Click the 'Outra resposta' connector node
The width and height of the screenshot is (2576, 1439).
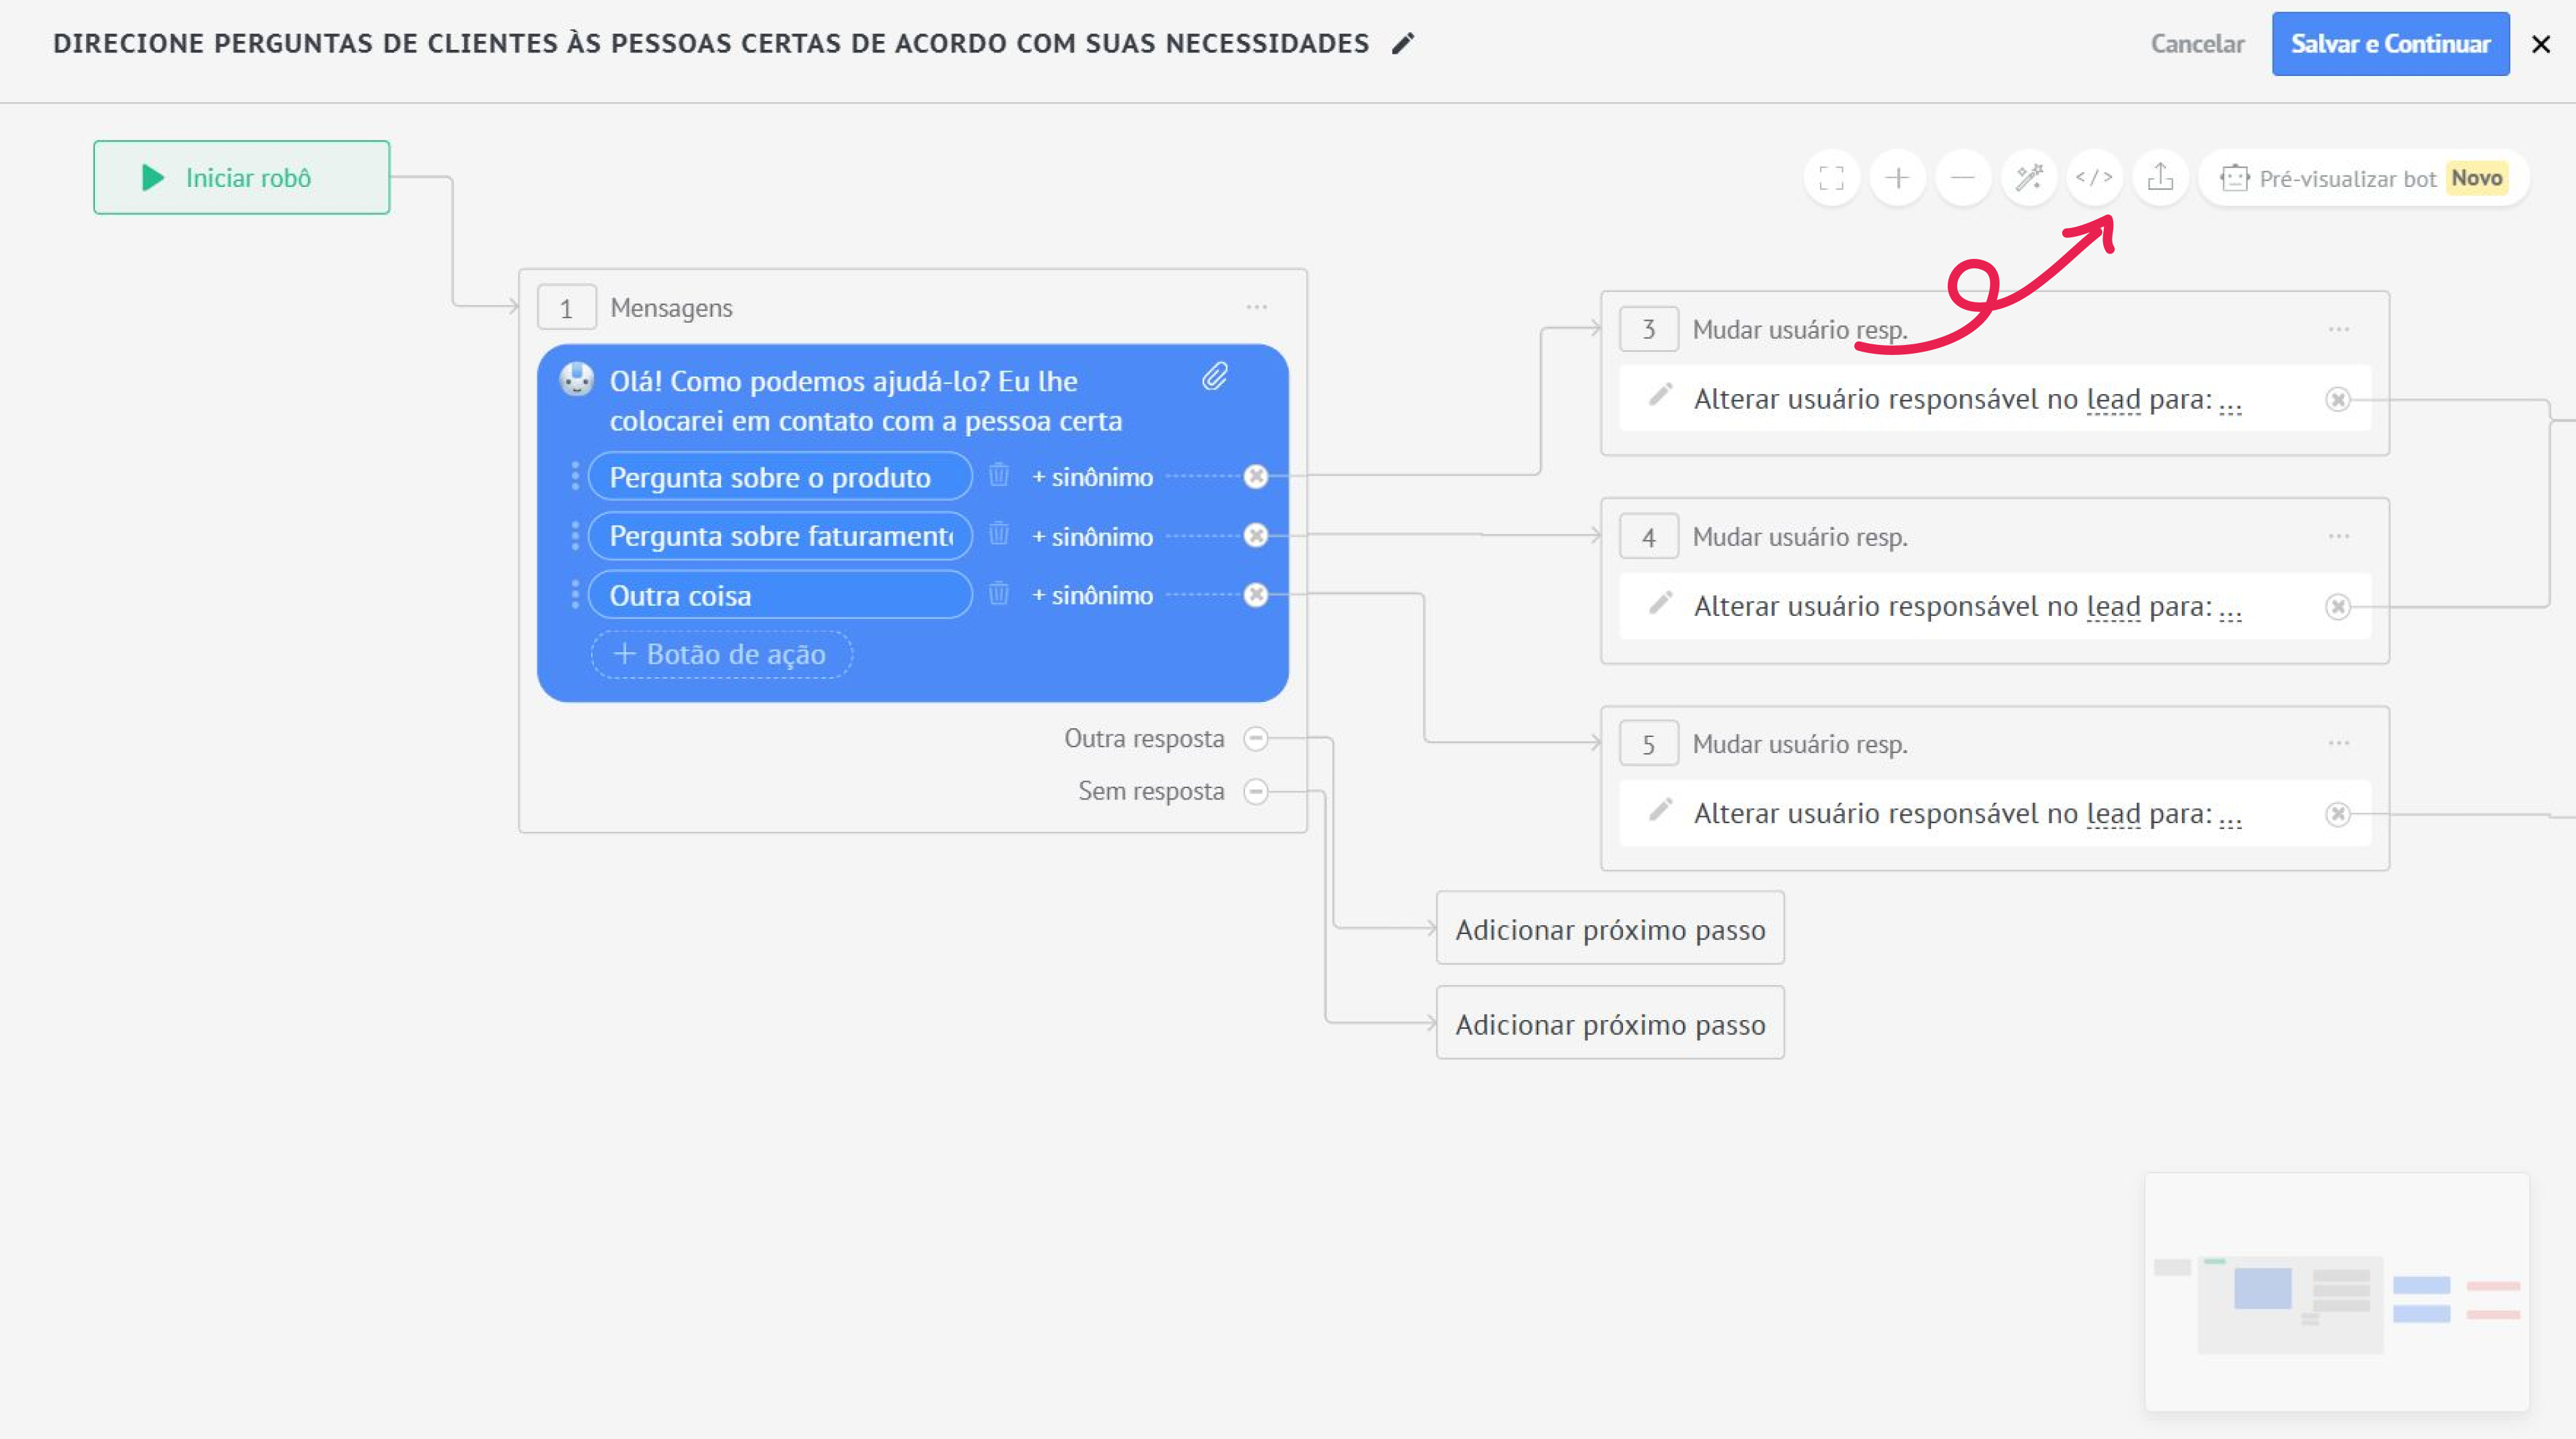[x=1256, y=739]
